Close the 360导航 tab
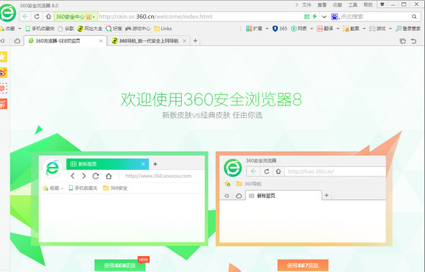The height and width of the screenshot is (272, 425). (x=184, y=41)
